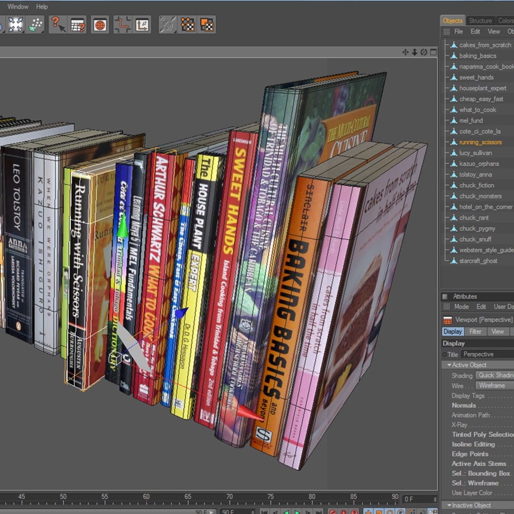Image resolution: width=514 pixels, height=514 pixels.
Task: Select the kazuo_orphans object
Action: click(x=479, y=164)
